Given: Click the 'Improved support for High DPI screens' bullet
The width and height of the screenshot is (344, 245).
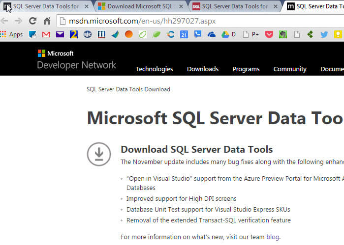Looking at the screenshot, I should coord(181,198).
